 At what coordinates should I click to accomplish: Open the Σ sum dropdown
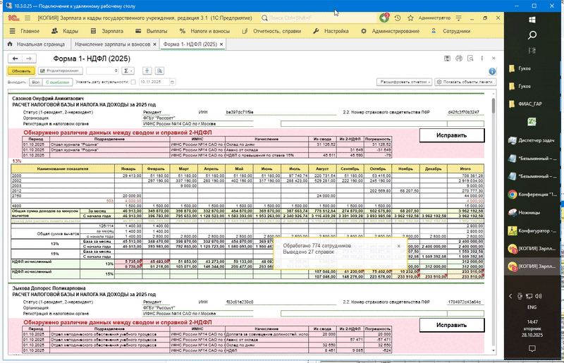128,71
